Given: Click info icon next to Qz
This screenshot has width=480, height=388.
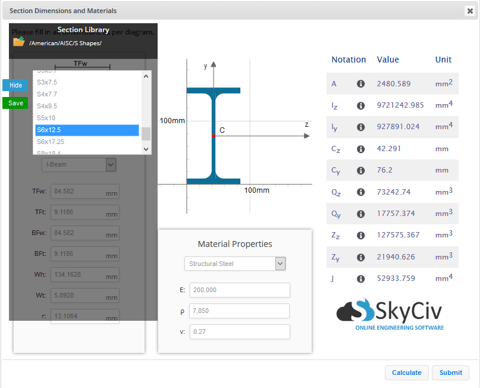Looking at the screenshot, I should [360, 192].
